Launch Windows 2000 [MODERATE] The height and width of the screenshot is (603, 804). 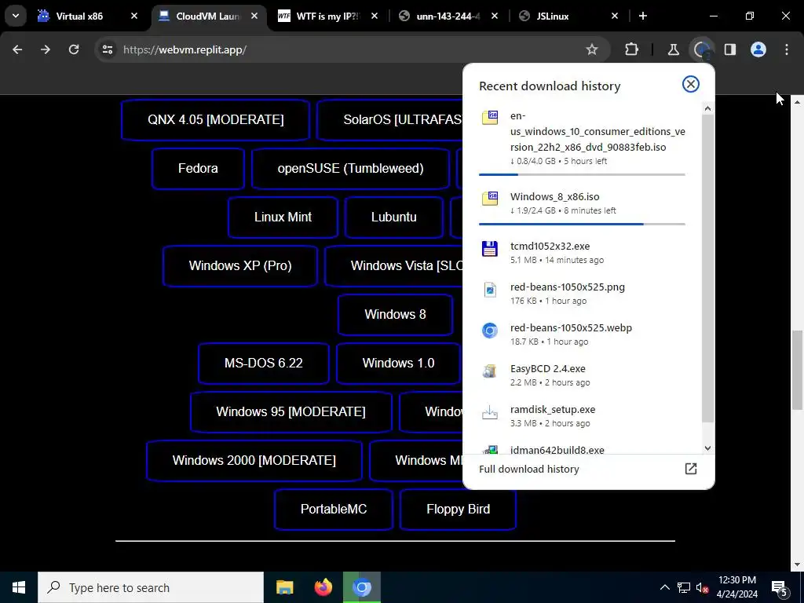(254, 460)
